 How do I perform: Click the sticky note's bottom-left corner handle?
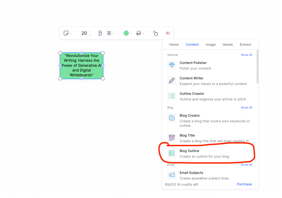click(x=60, y=79)
